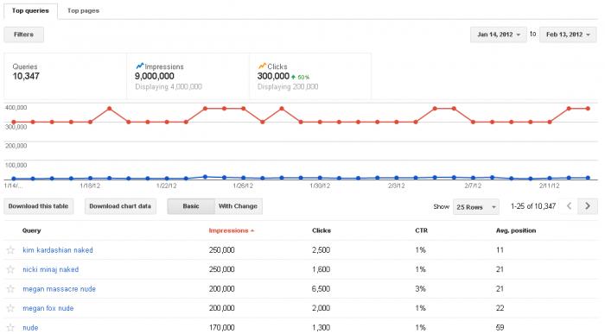Click the 2,500 clicks cell
605x334 pixels.
[321, 250]
